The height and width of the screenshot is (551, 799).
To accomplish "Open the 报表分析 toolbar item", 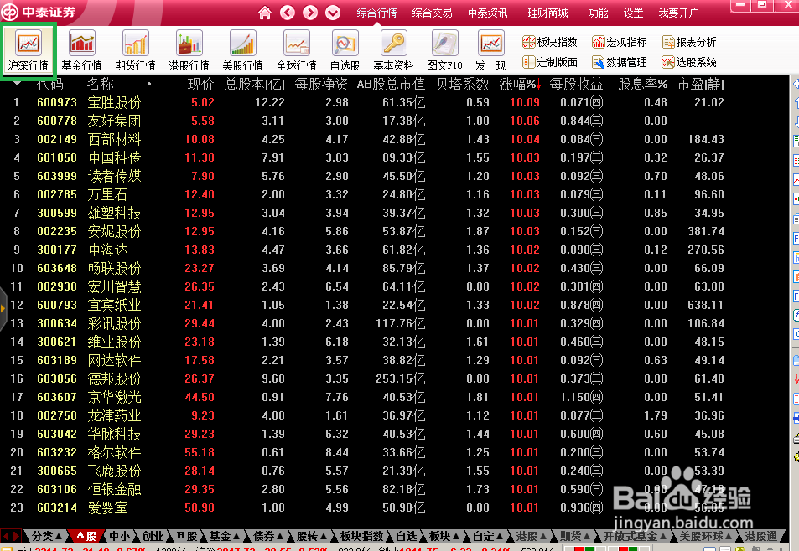I will 689,42.
